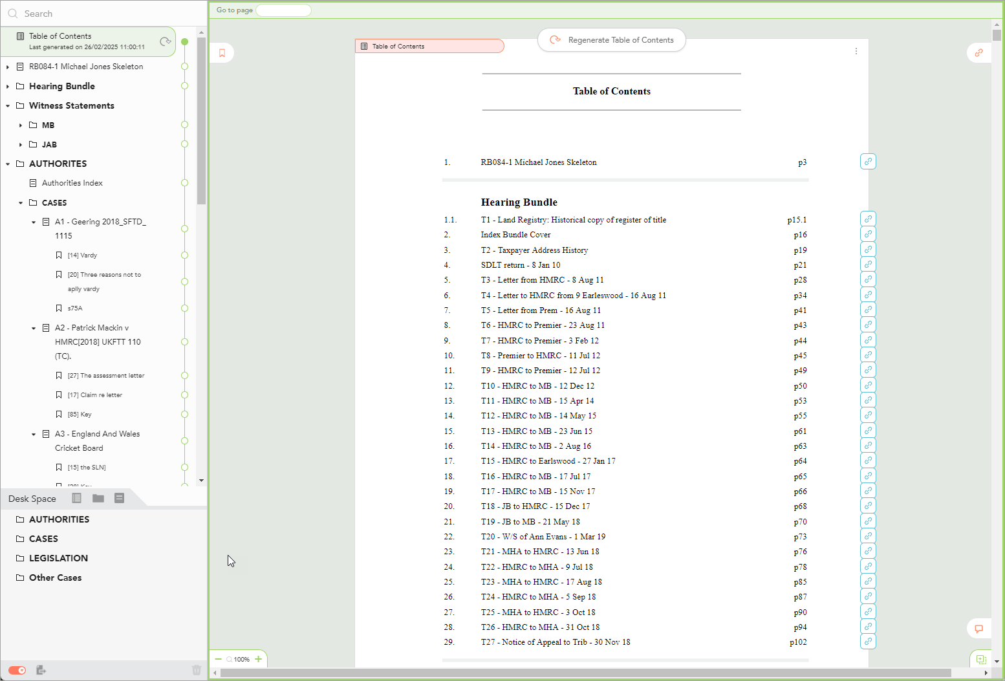Select the [27] The assessment letter bookmark
Viewport: 1005px width, 681px height.
[x=106, y=376]
